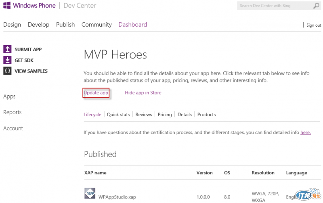The image size is (323, 203).
Task: Switch to the Details tab
Action: click(x=185, y=115)
